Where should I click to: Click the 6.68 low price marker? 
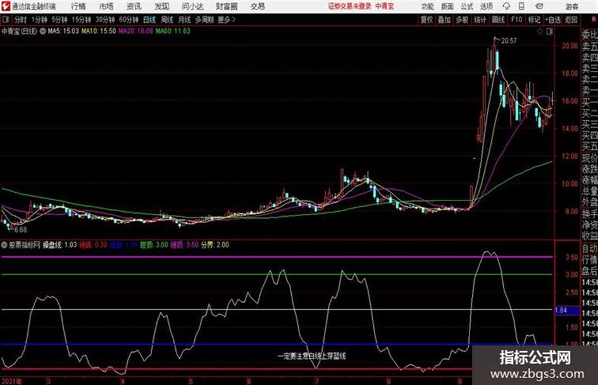point(21,230)
